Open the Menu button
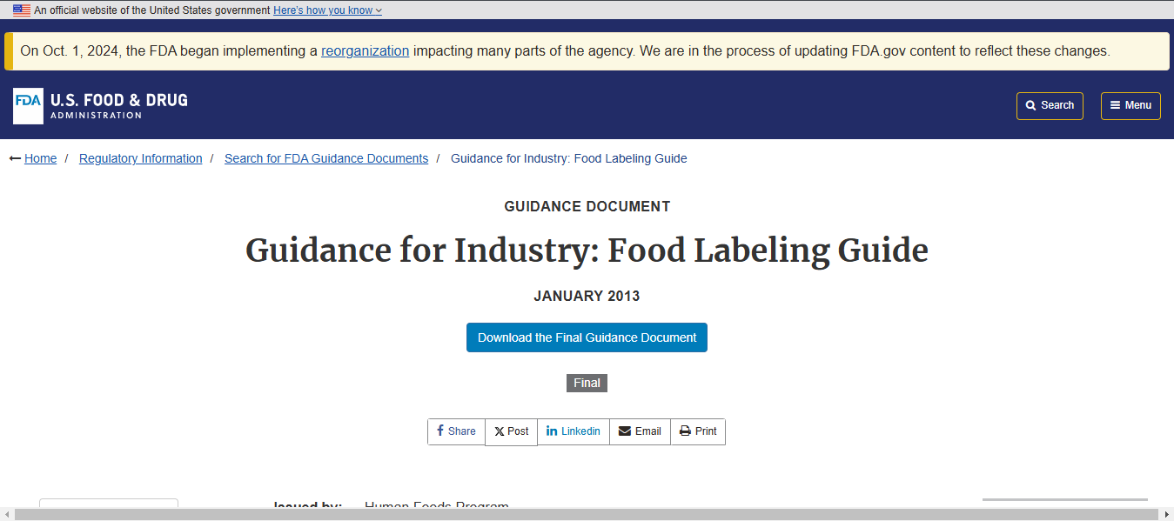 (1130, 105)
